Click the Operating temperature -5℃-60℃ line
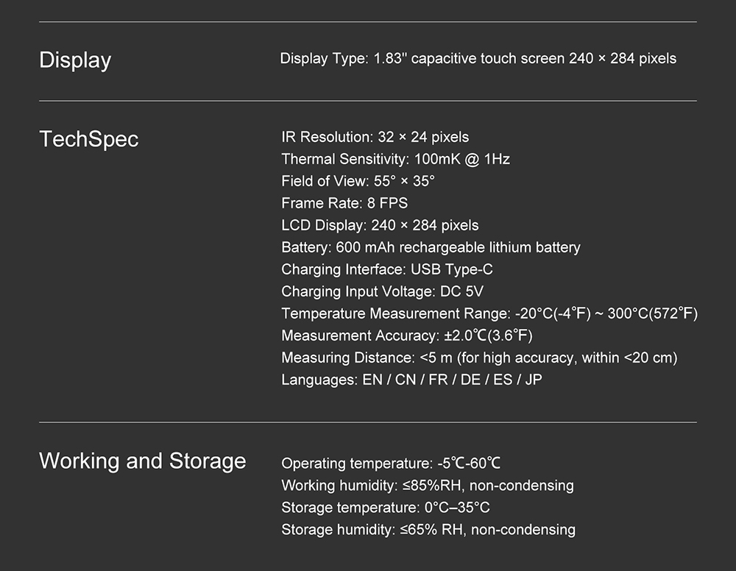 tap(391, 464)
